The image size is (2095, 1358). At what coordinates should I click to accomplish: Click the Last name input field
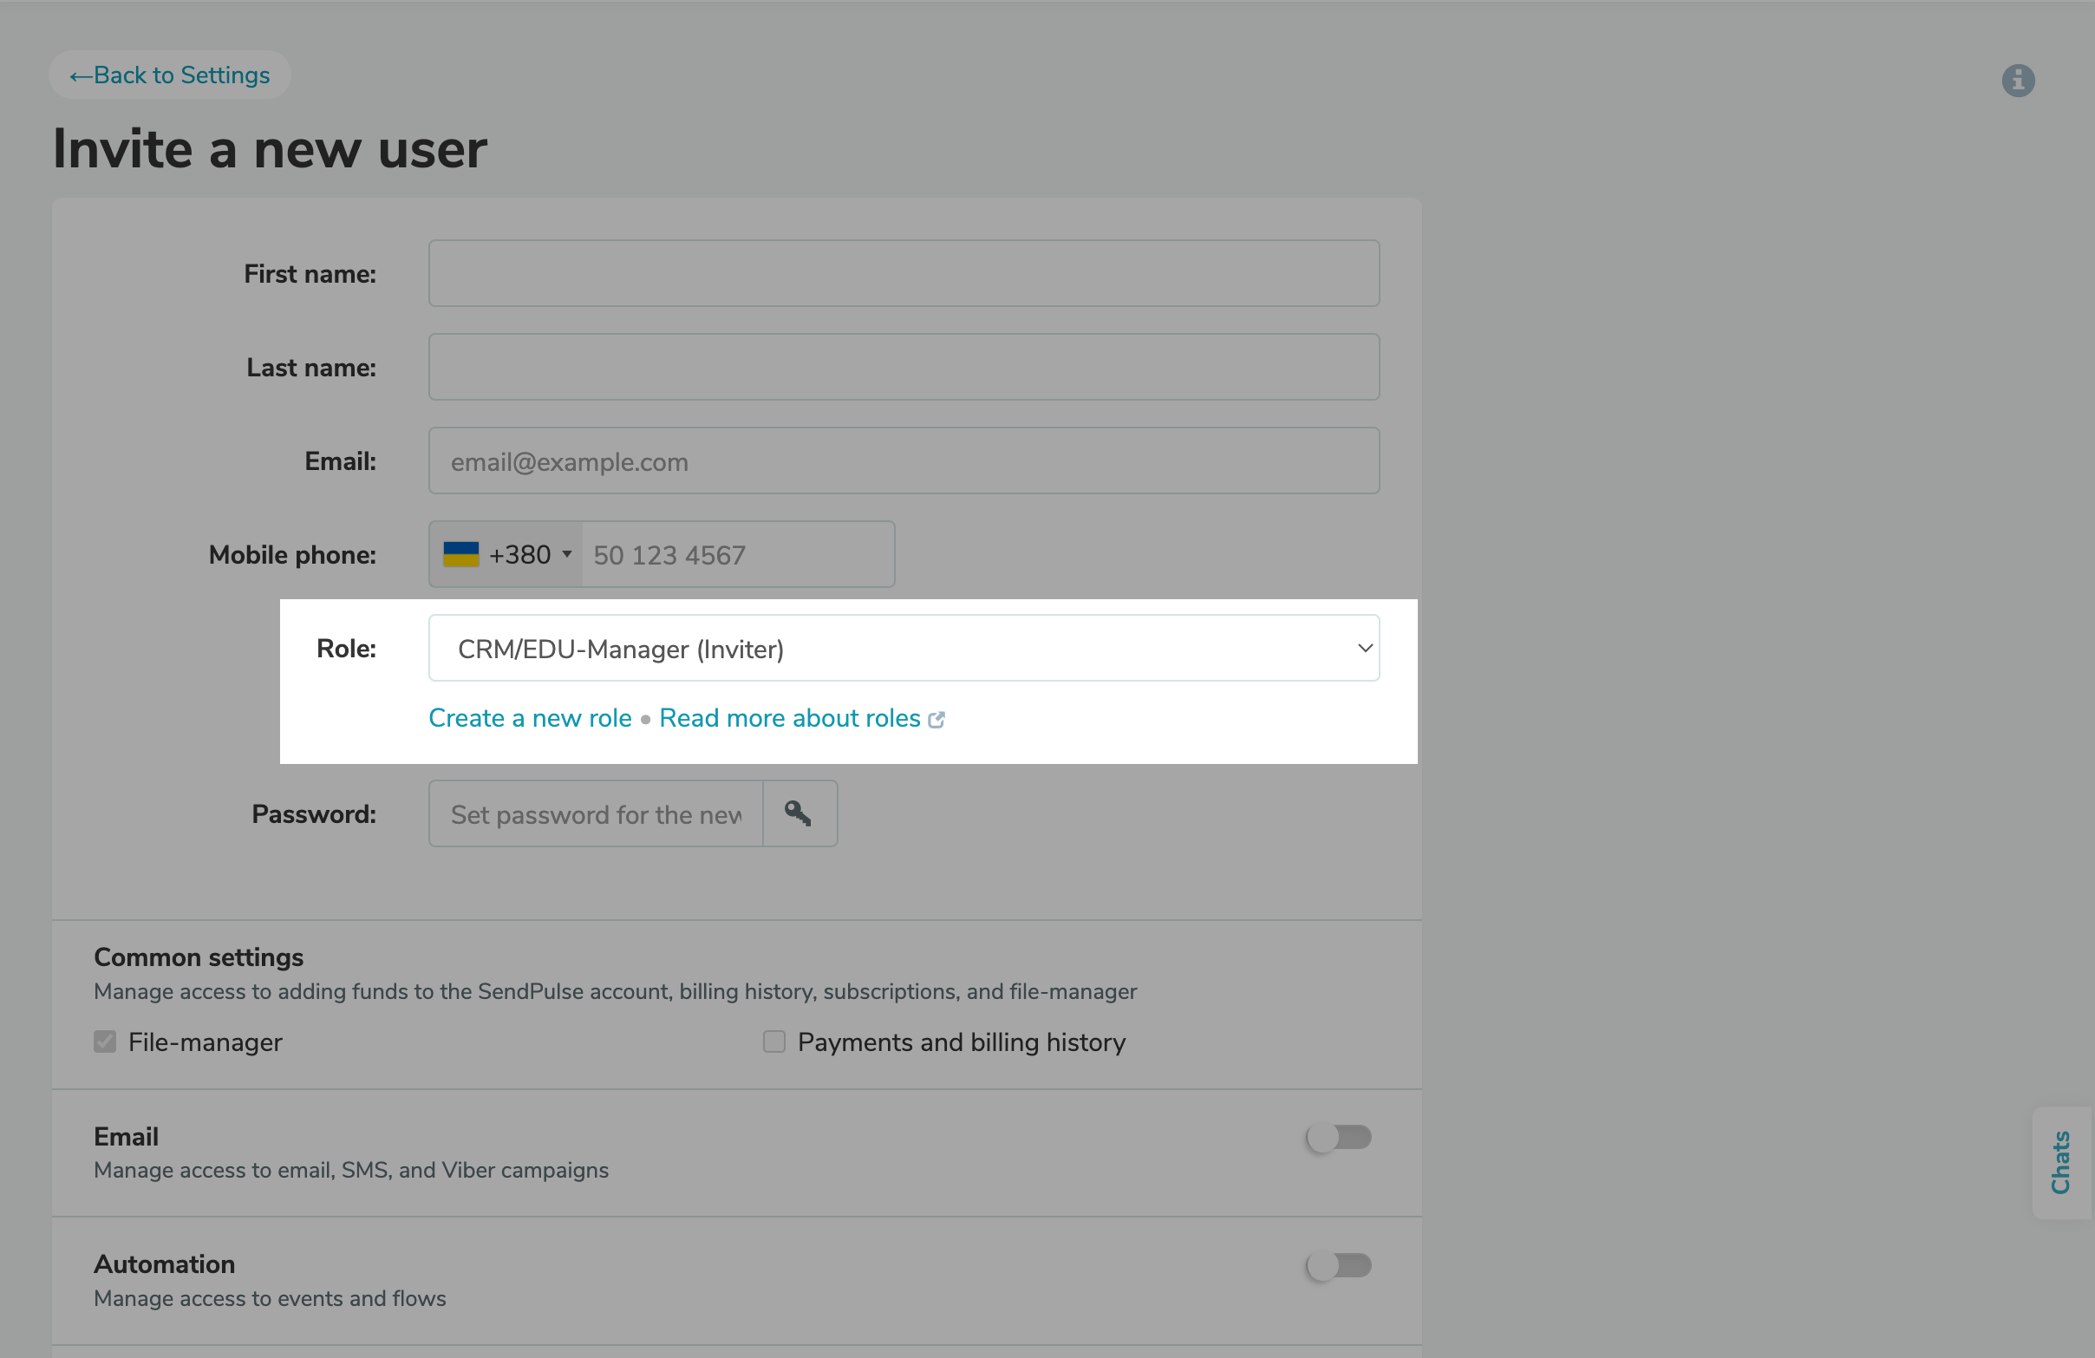(904, 367)
